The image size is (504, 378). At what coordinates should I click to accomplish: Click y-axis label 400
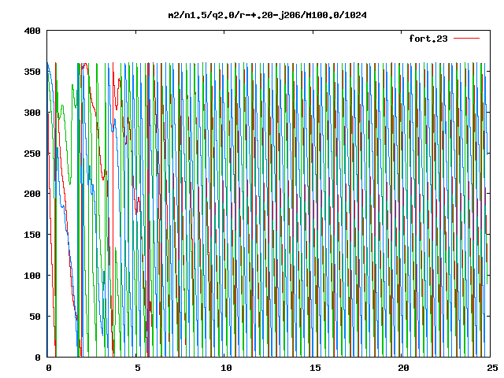pyautogui.click(x=32, y=31)
